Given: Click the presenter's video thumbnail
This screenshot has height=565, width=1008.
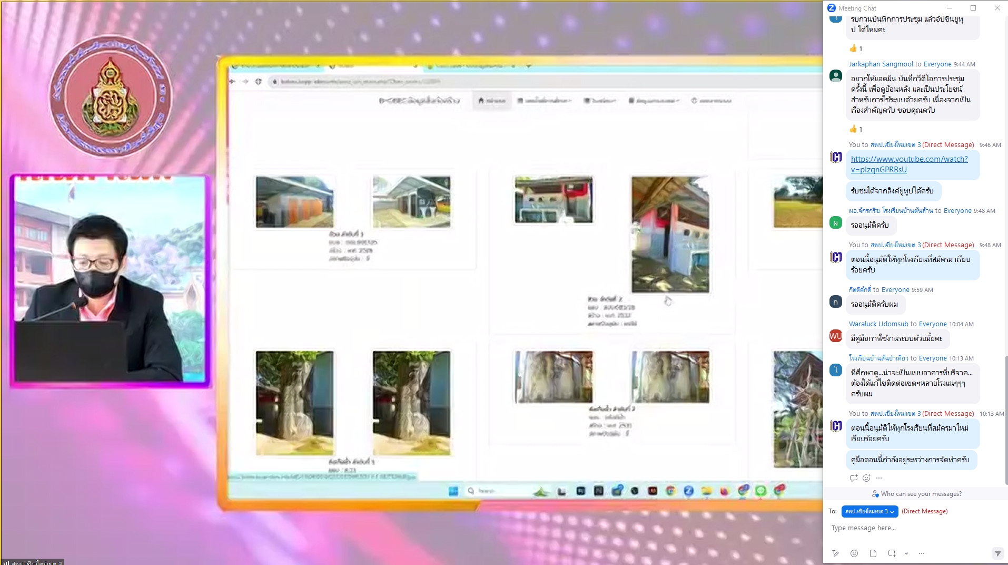Looking at the screenshot, I should pos(110,281).
